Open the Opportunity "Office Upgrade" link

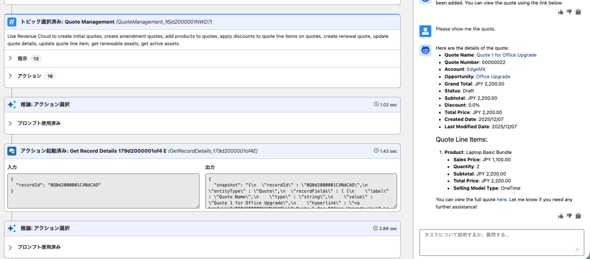tap(493, 77)
